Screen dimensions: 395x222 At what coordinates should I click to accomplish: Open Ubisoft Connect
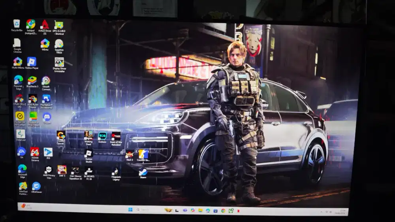(46, 83)
